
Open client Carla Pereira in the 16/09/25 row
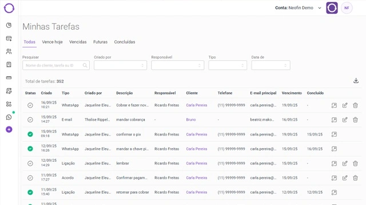(197, 105)
